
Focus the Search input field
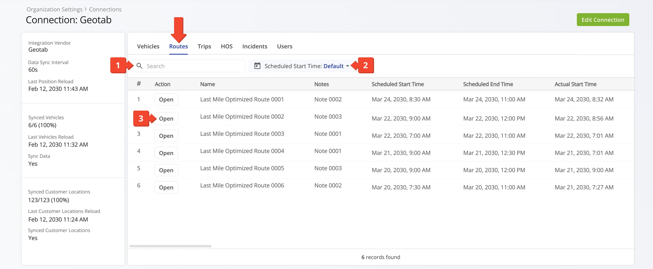click(189, 66)
